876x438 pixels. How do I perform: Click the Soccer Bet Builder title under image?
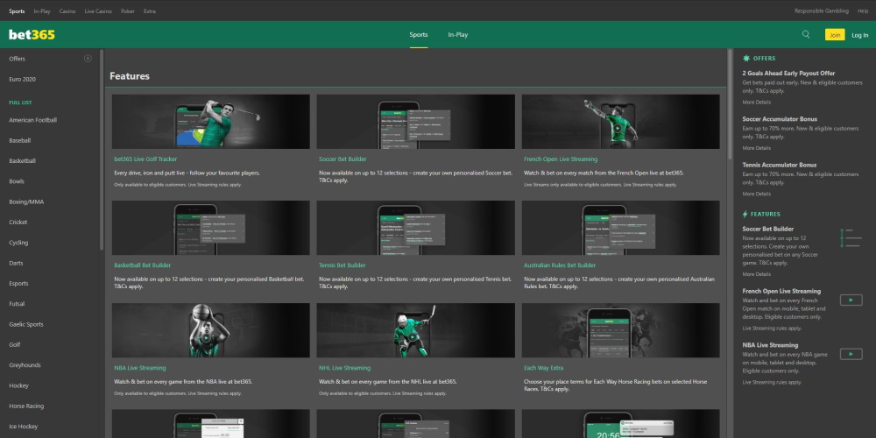343,159
